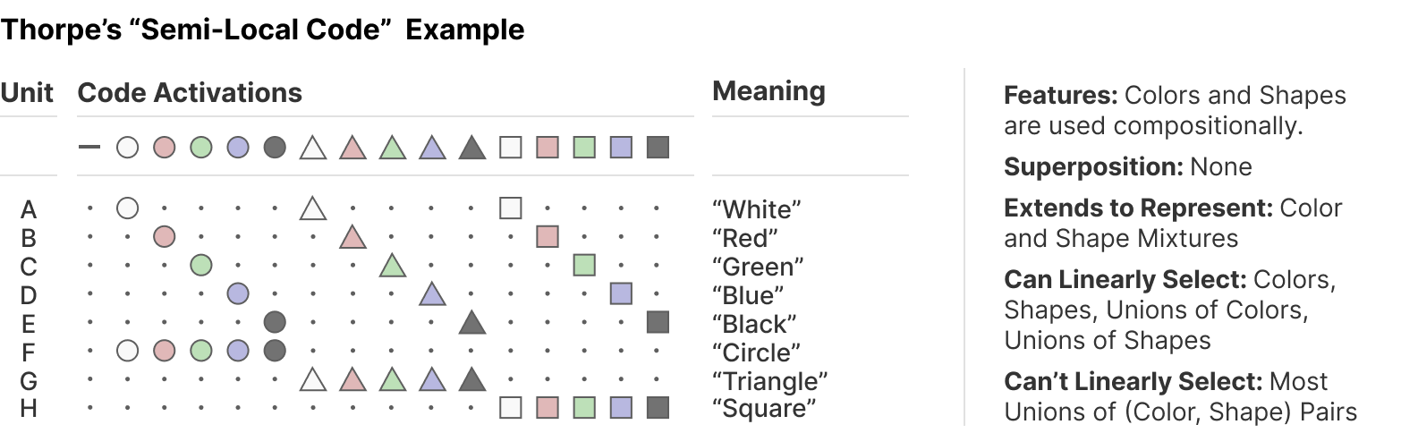
Task: Click the green square in header row
Action: 583,148
